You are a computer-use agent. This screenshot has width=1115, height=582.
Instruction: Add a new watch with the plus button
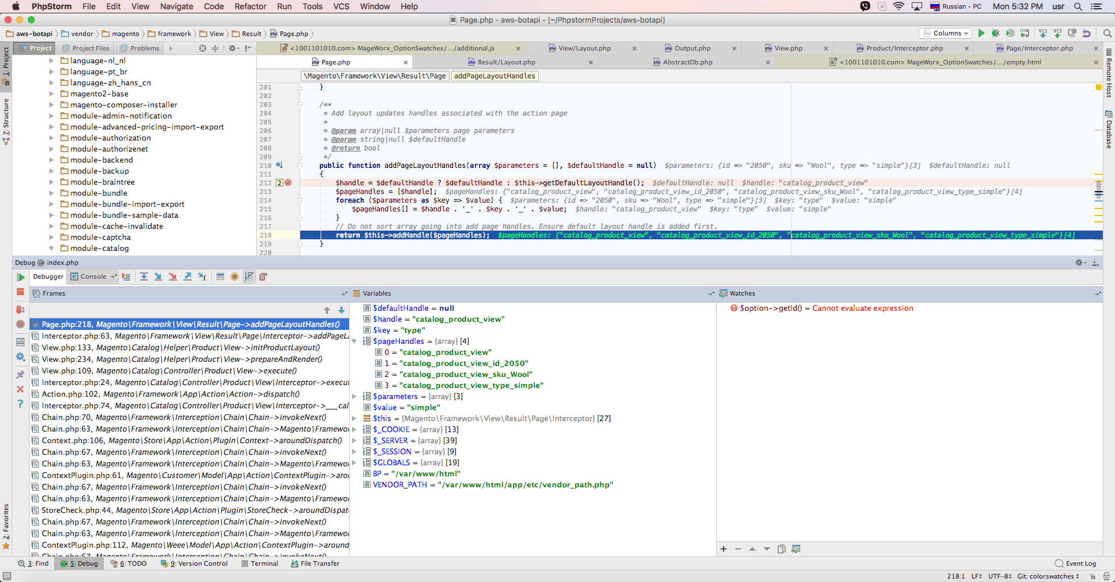click(724, 548)
